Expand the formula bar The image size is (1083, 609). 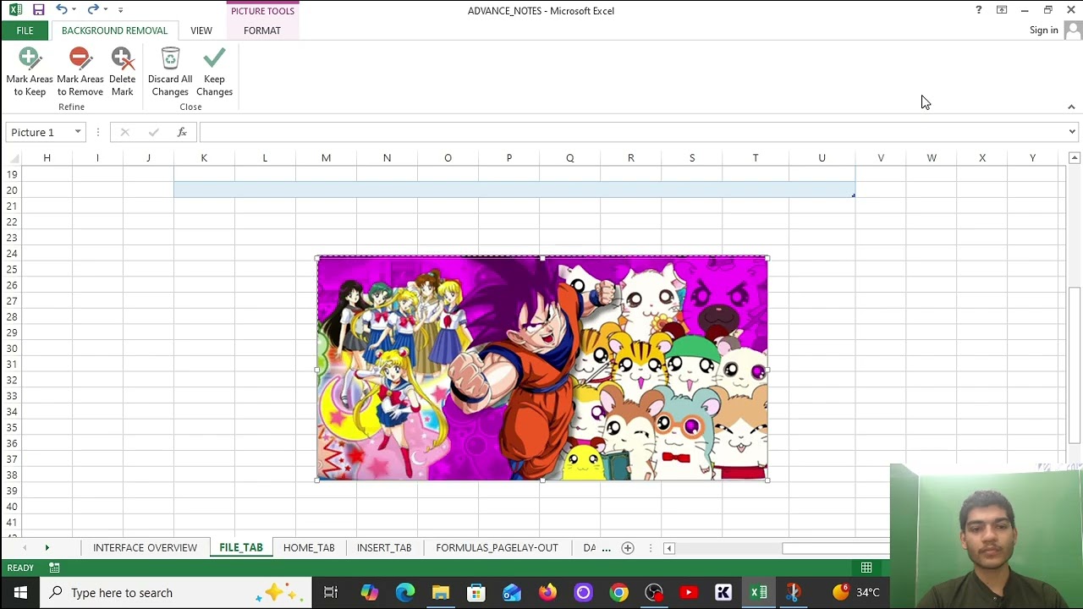tap(1072, 132)
